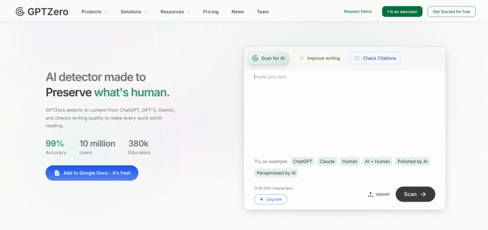Screen dimensions: 488x230
Task: Open the Solutions dropdown menu
Action: click(x=134, y=11)
